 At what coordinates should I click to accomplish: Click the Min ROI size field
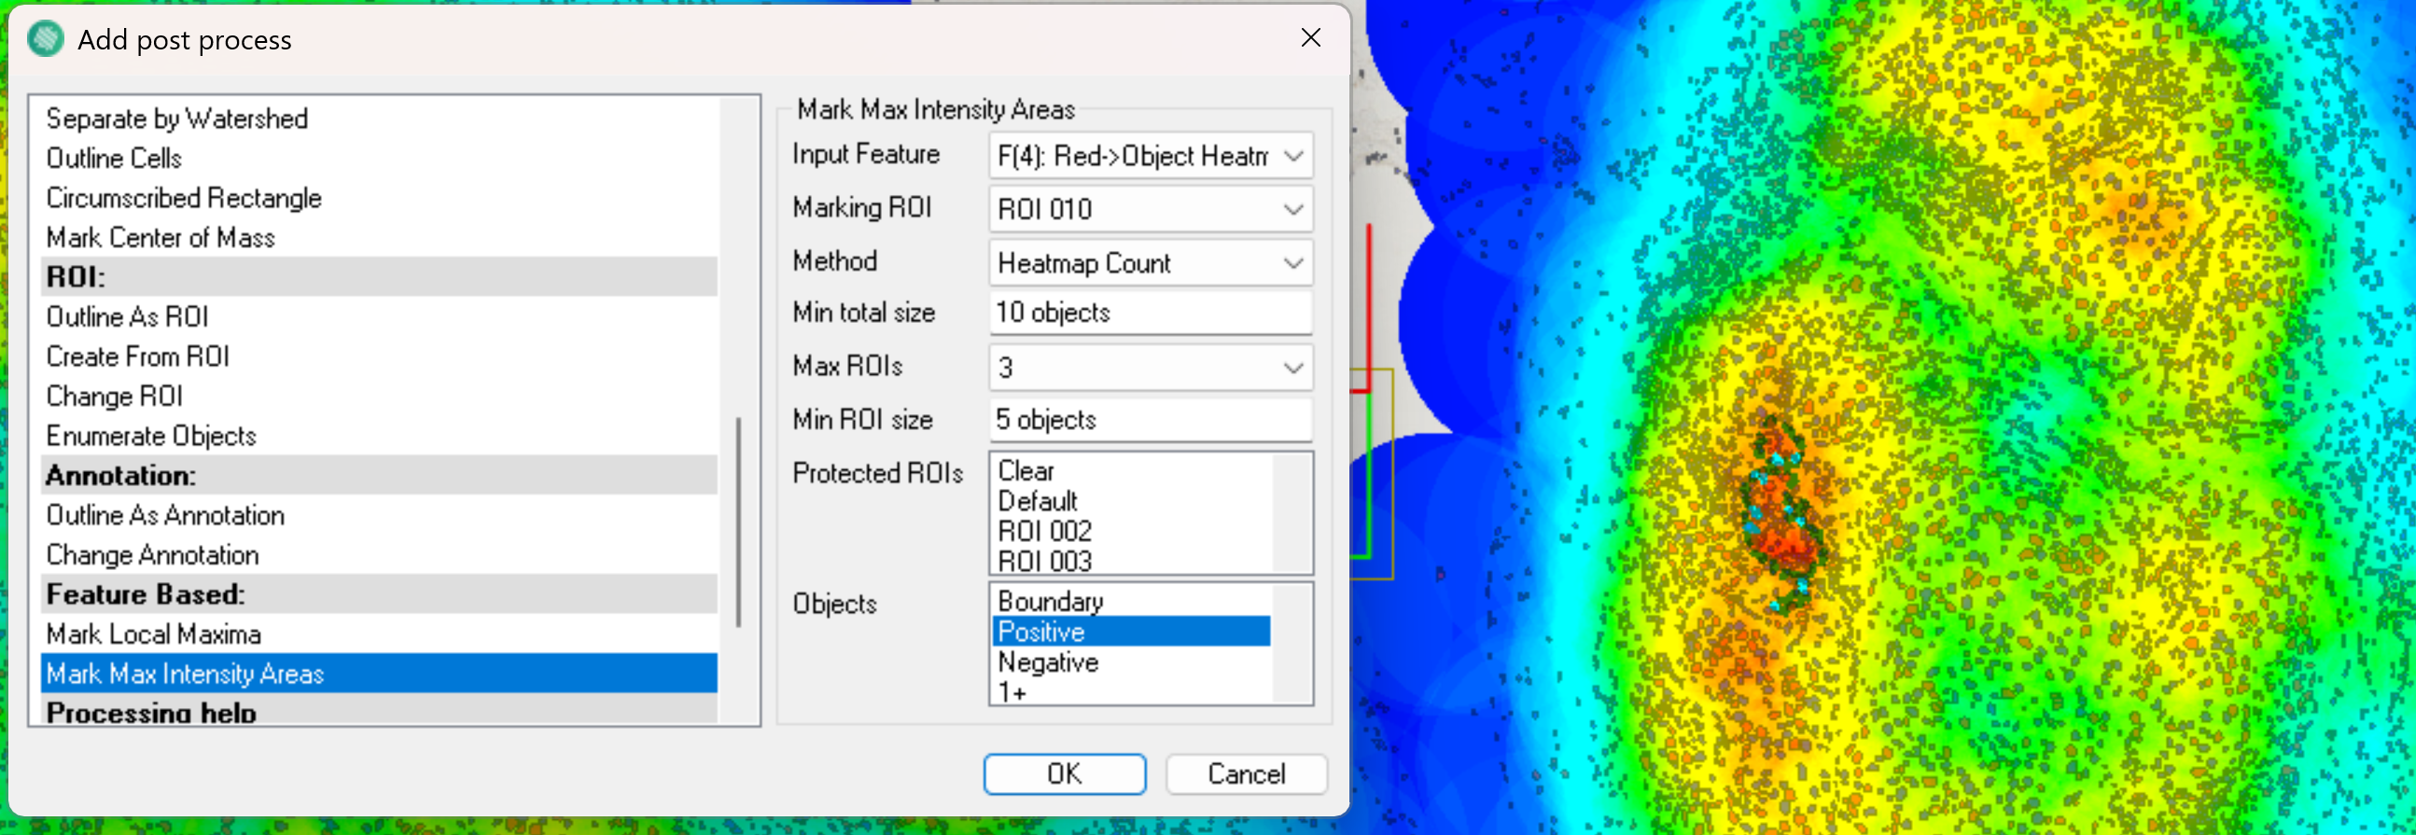click(x=1151, y=421)
